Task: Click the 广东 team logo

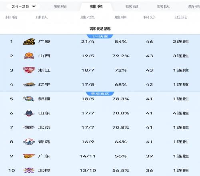Action: click(29, 156)
